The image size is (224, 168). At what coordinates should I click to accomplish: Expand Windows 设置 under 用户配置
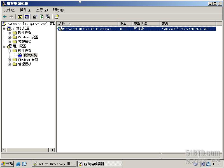(10, 60)
